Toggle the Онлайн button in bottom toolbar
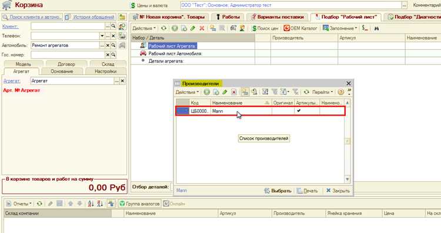This screenshot has width=441, height=233. [175, 204]
